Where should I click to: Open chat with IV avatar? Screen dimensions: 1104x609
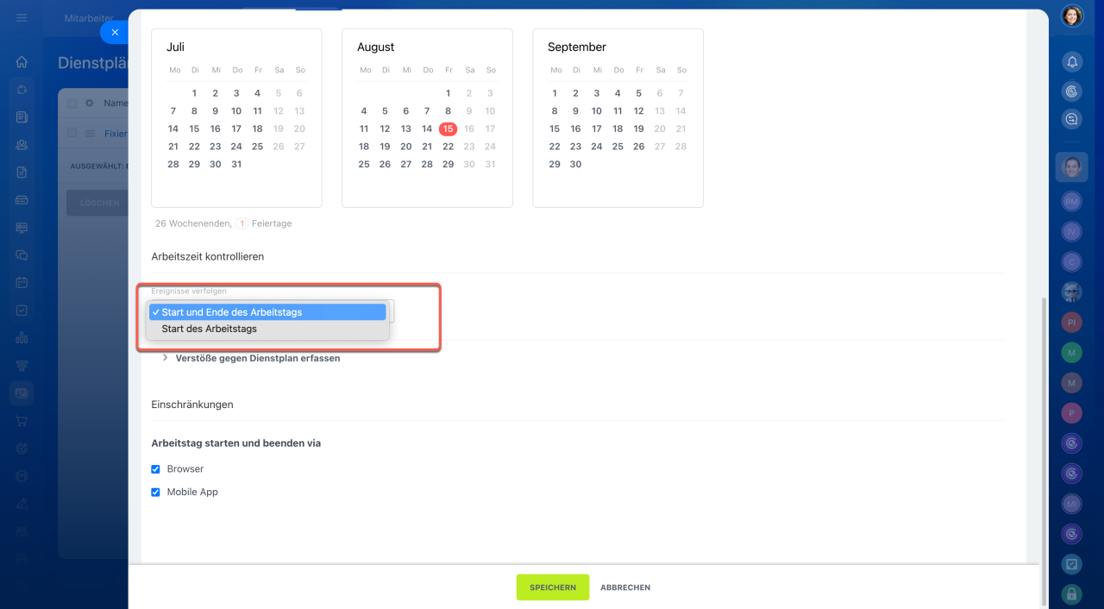[x=1072, y=232]
